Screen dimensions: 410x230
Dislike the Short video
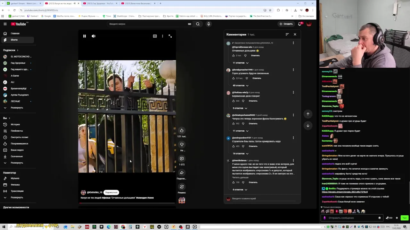coord(182,144)
